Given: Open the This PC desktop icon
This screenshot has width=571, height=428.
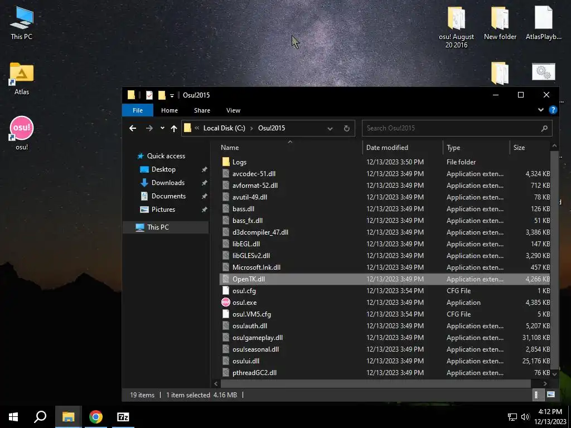Looking at the screenshot, I should click(x=22, y=23).
